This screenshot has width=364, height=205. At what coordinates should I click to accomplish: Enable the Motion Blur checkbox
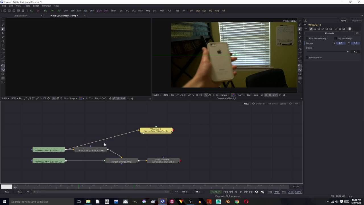pos(307,58)
